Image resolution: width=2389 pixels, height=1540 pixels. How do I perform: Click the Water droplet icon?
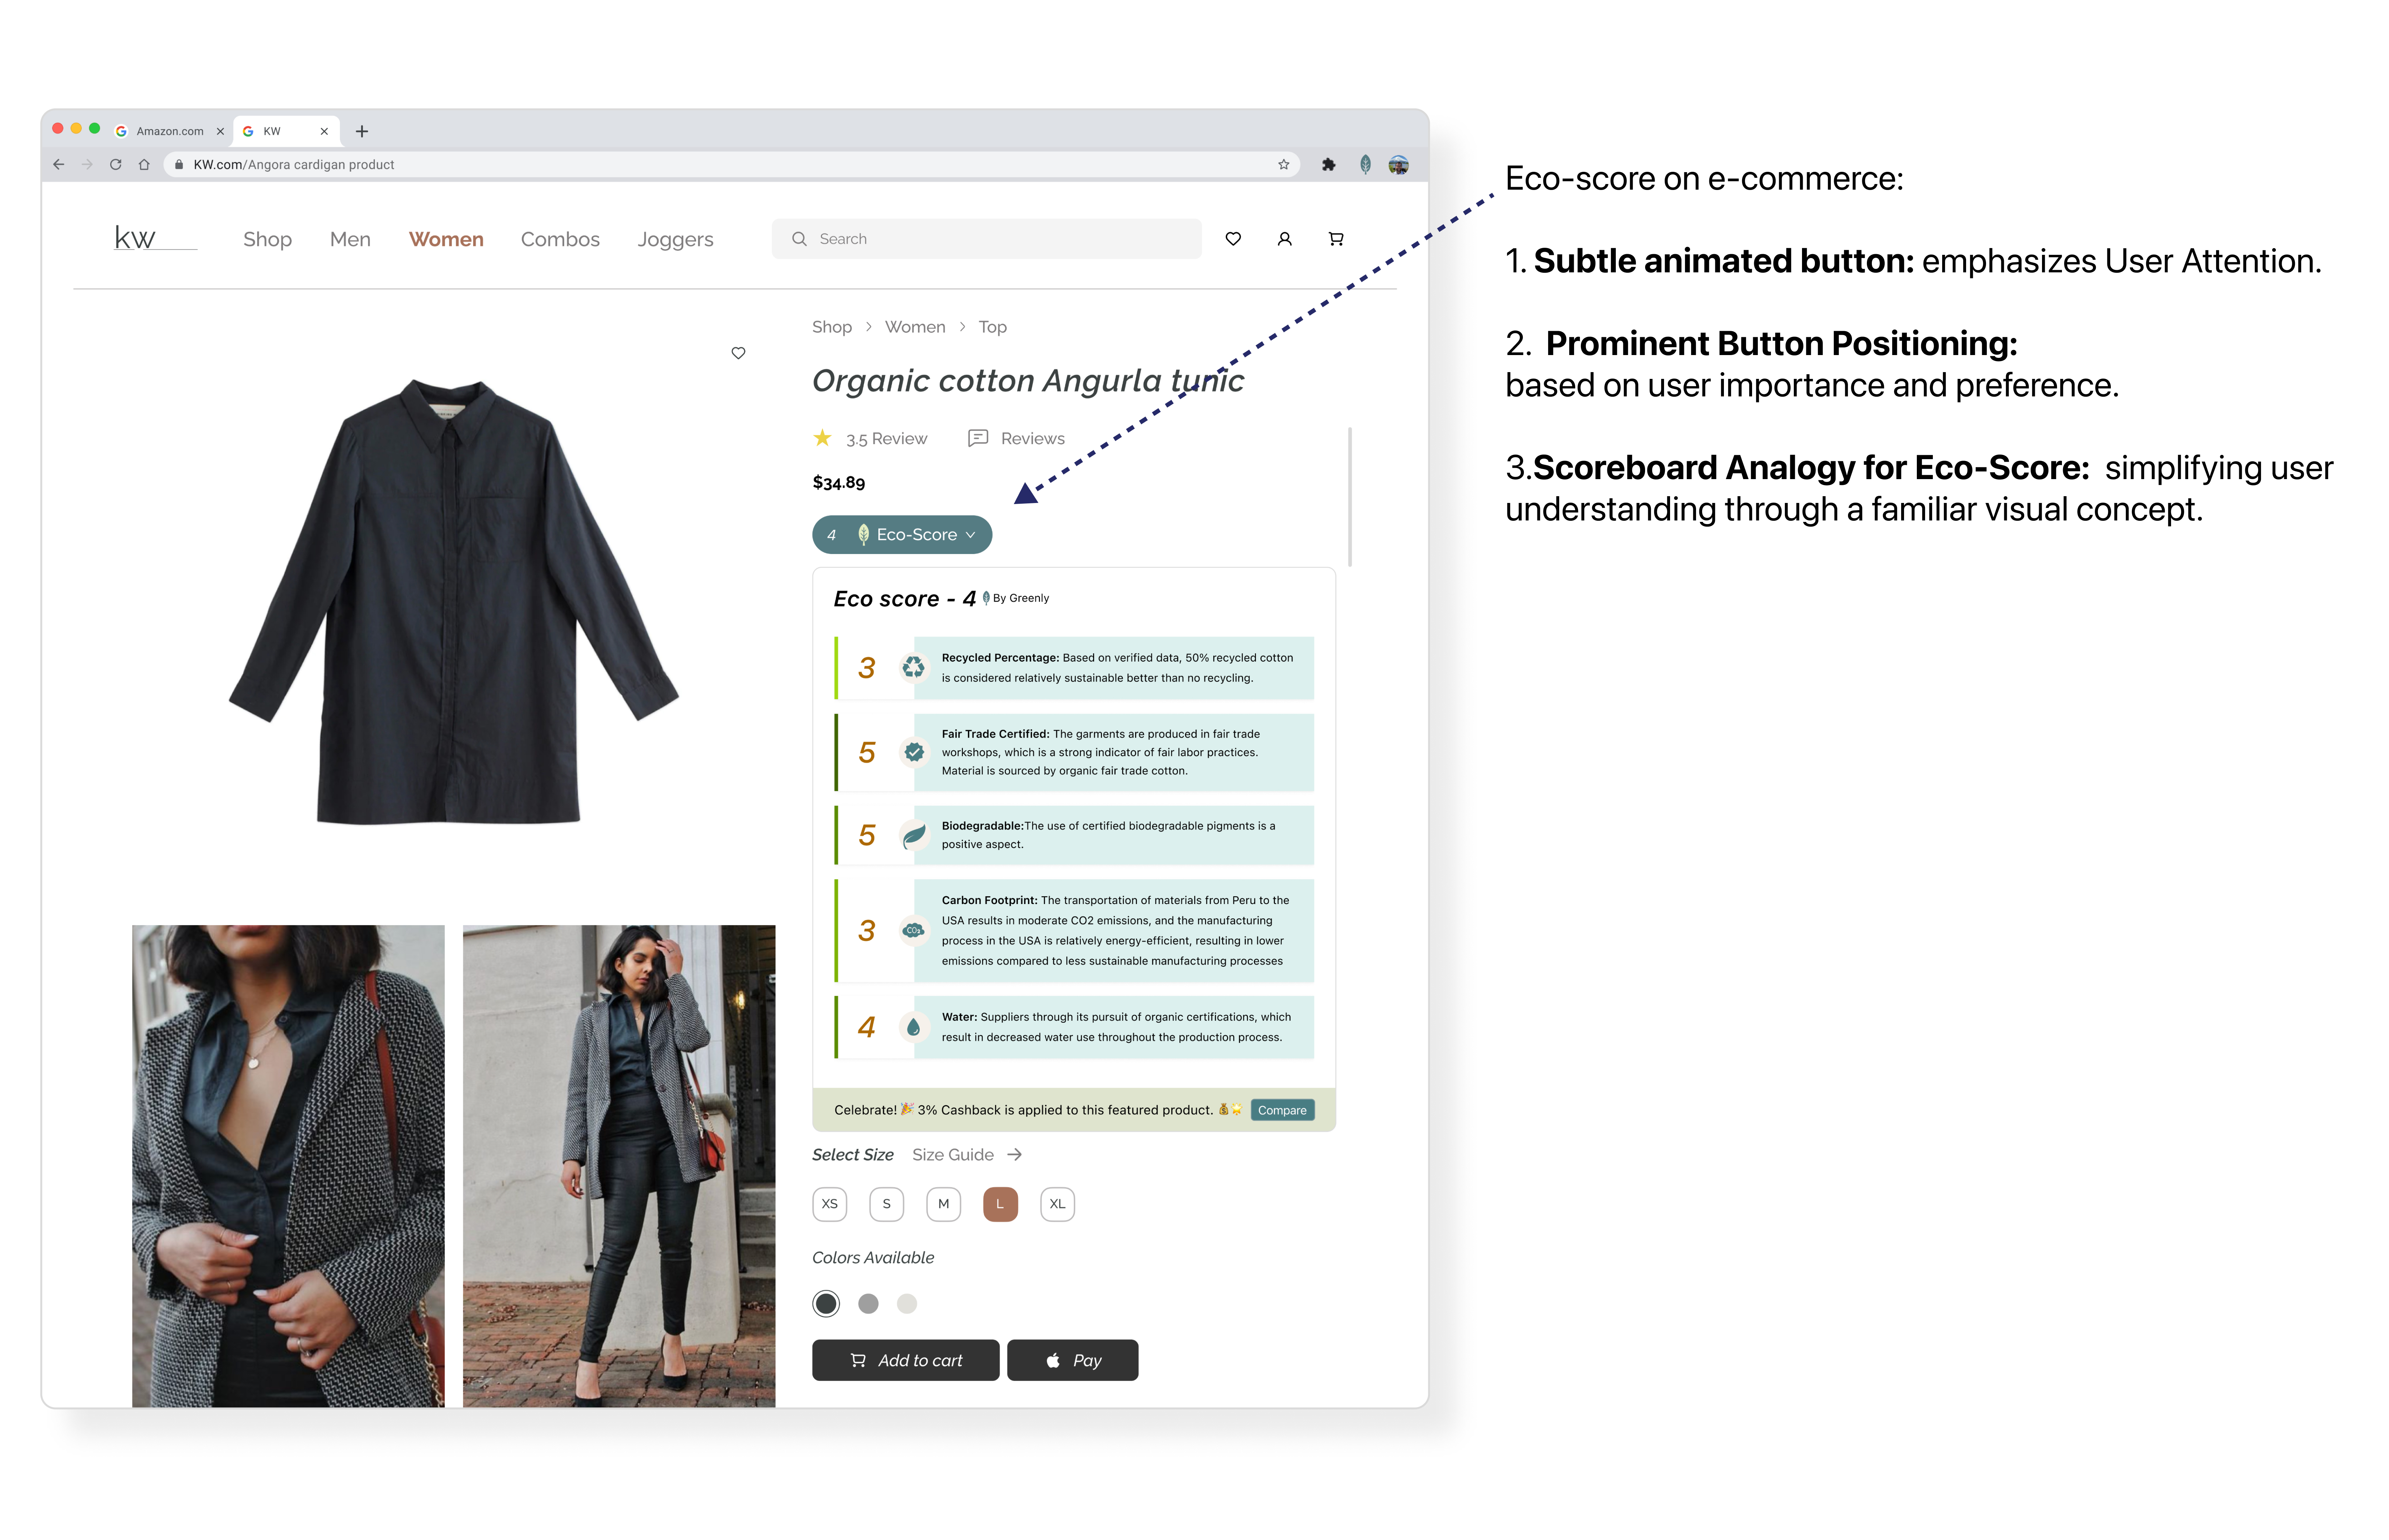click(913, 1027)
